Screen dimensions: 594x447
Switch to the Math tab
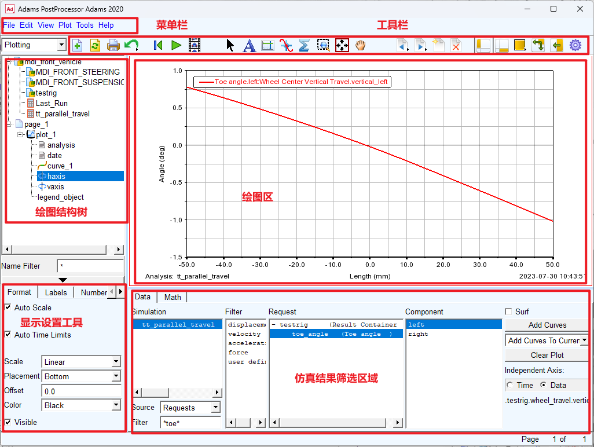tap(172, 296)
